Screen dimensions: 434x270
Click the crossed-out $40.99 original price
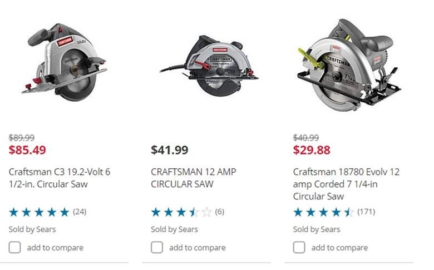306,138
